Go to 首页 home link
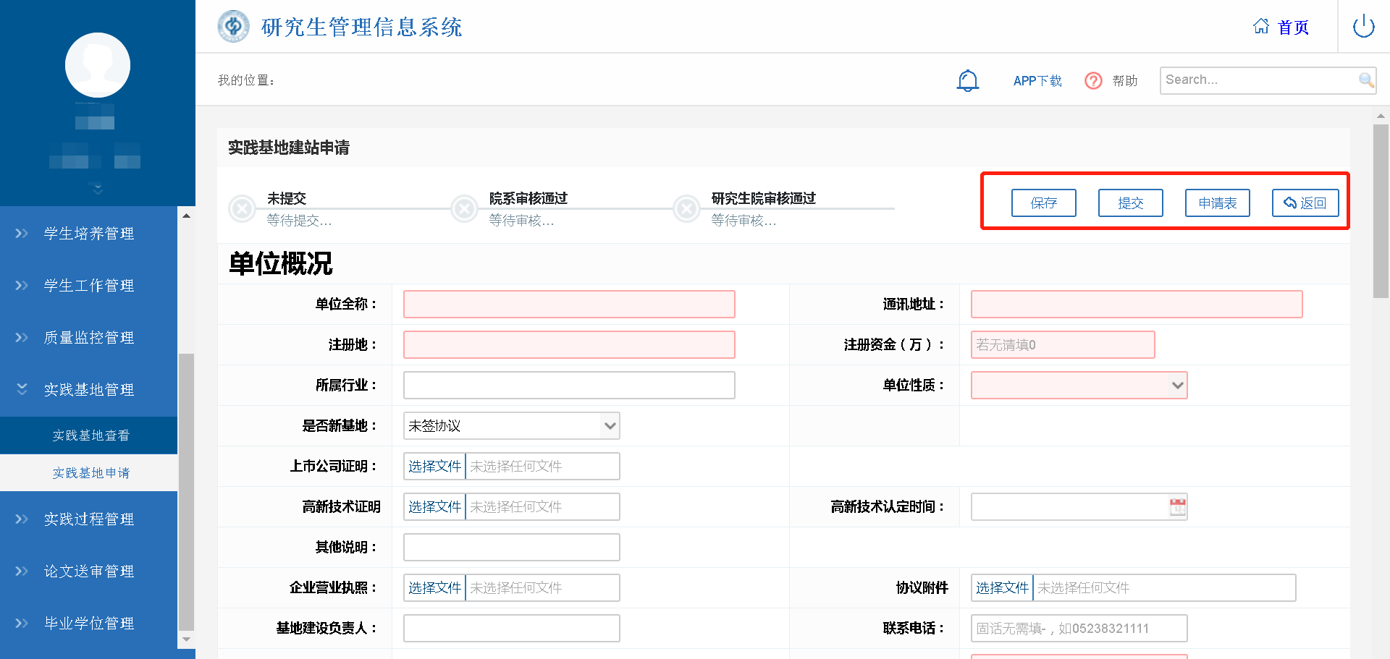Screen dimensions: 1390x659 [x=1281, y=27]
